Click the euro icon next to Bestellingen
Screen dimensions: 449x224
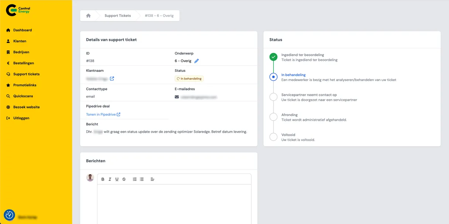pyautogui.click(x=8, y=63)
